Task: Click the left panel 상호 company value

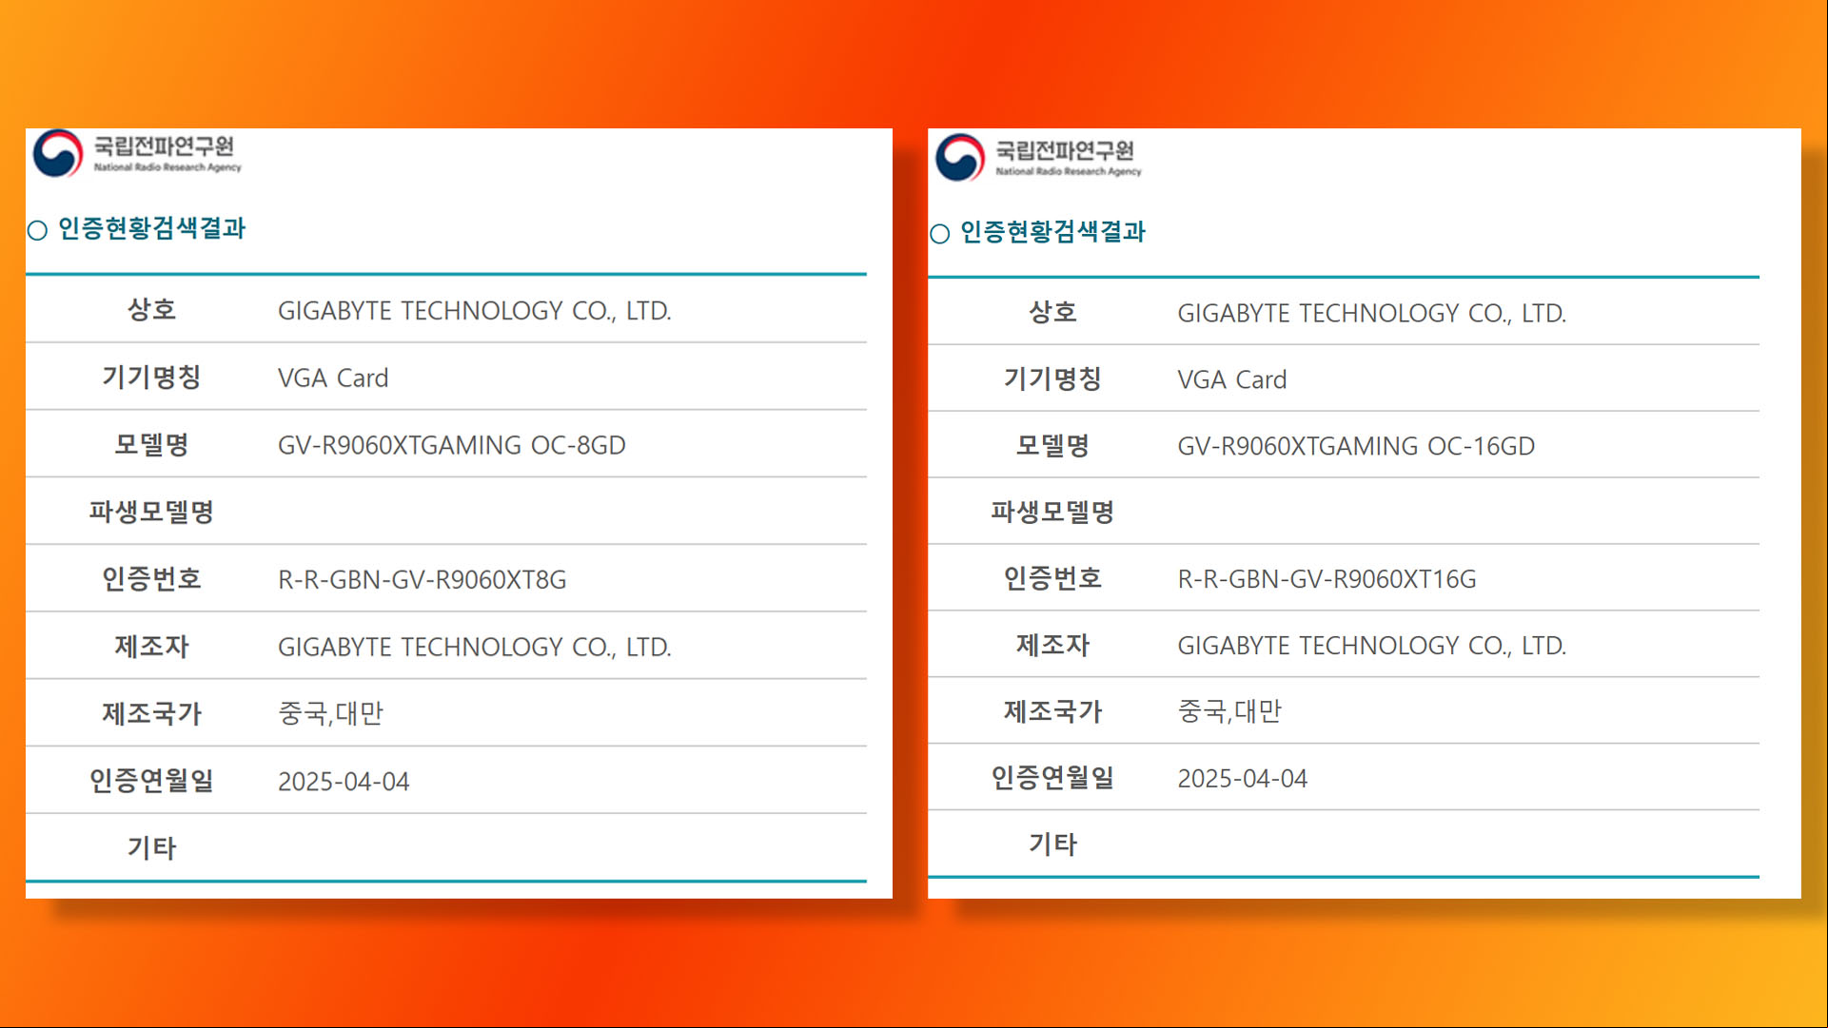Action: pyautogui.click(x=475, y=311)
